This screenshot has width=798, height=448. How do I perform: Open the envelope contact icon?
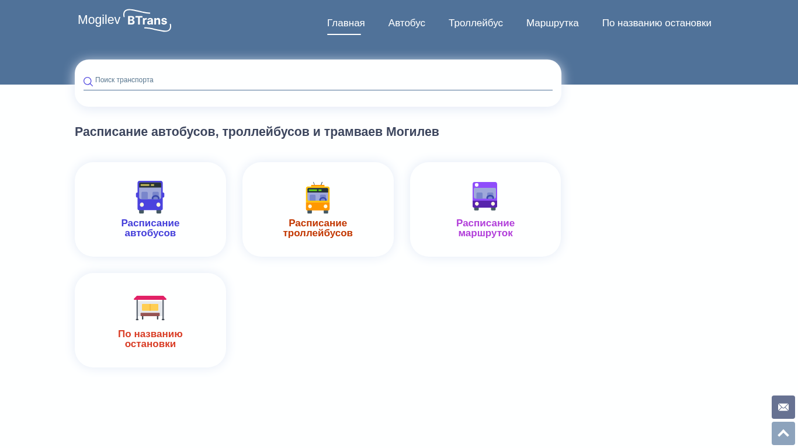pyautogui.click(x=783, y=407)
